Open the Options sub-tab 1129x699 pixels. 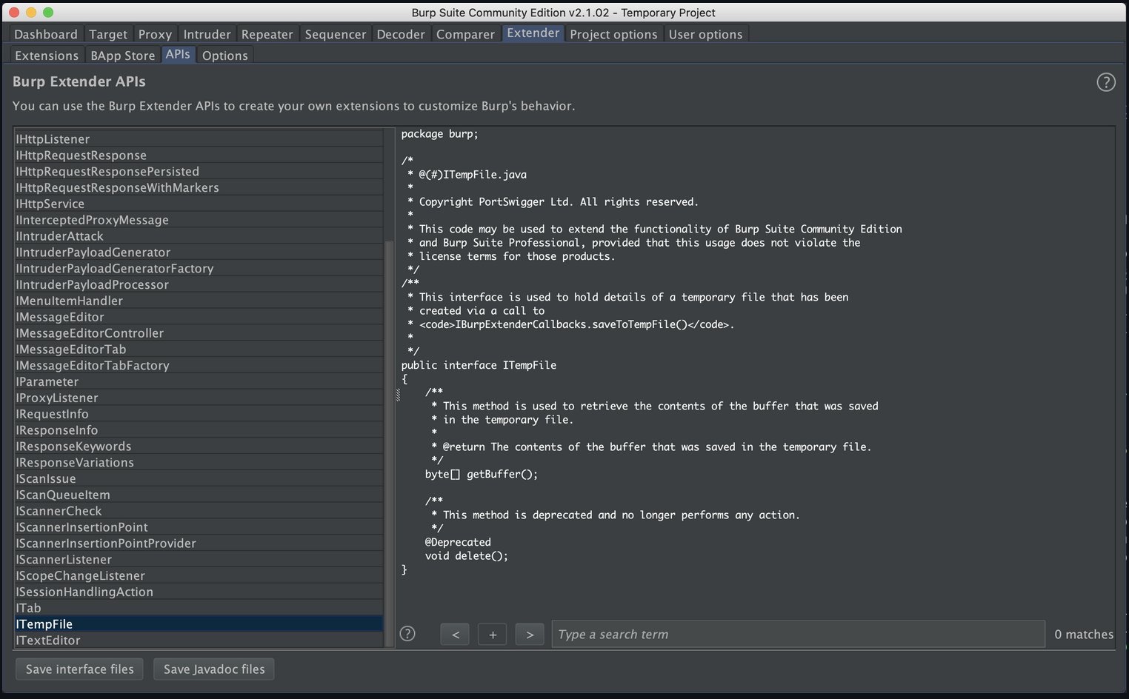point(224,56)
